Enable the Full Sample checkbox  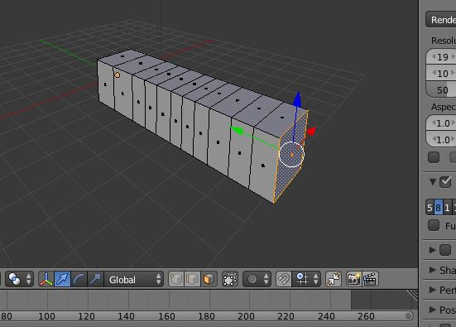[434, 225]
